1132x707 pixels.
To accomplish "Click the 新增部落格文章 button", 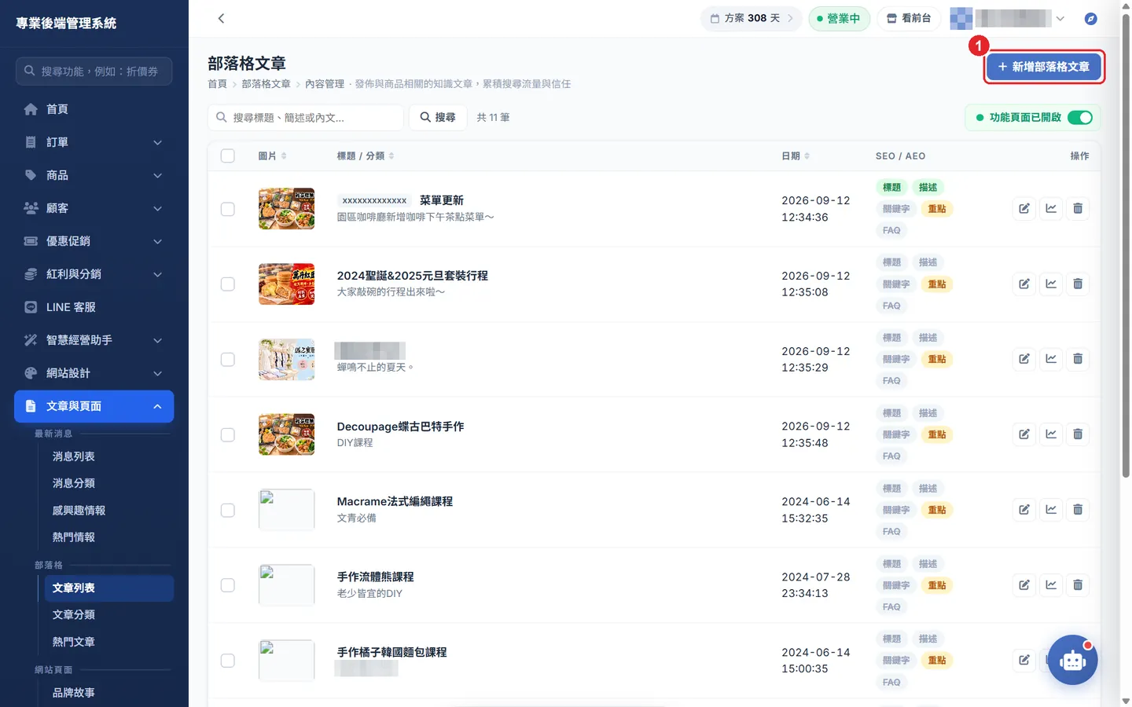I will click(1043, 67).
